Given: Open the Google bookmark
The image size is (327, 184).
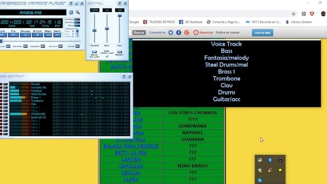Looking at the screenshot, I should 134,22.
